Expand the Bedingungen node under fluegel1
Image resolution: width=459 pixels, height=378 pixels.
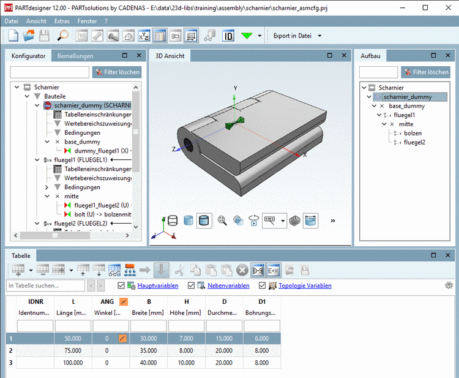pyautogui.click(x=47, y=187)
